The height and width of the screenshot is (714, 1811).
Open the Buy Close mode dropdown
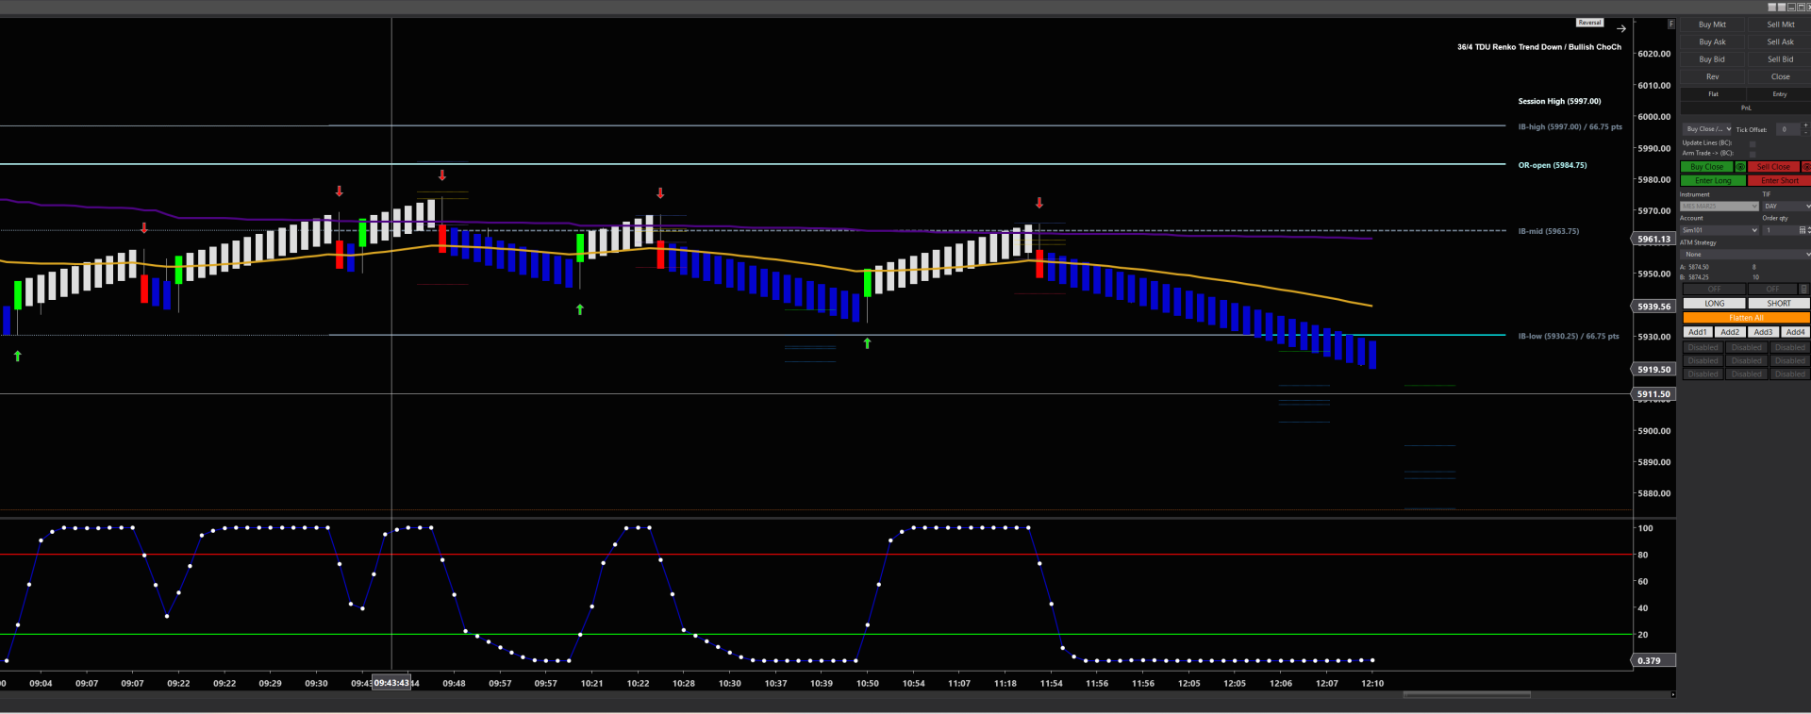(x=1708, y=129)
